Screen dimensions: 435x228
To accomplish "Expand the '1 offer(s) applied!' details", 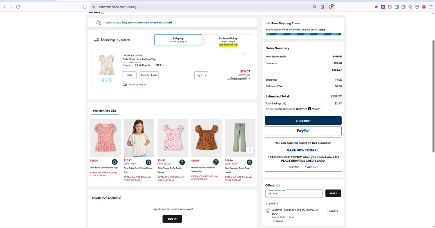I will [239, 78].
